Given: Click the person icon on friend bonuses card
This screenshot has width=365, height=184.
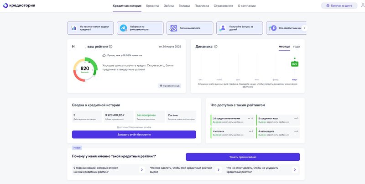Looking at the screenshot, I should (x=223, y=28).
